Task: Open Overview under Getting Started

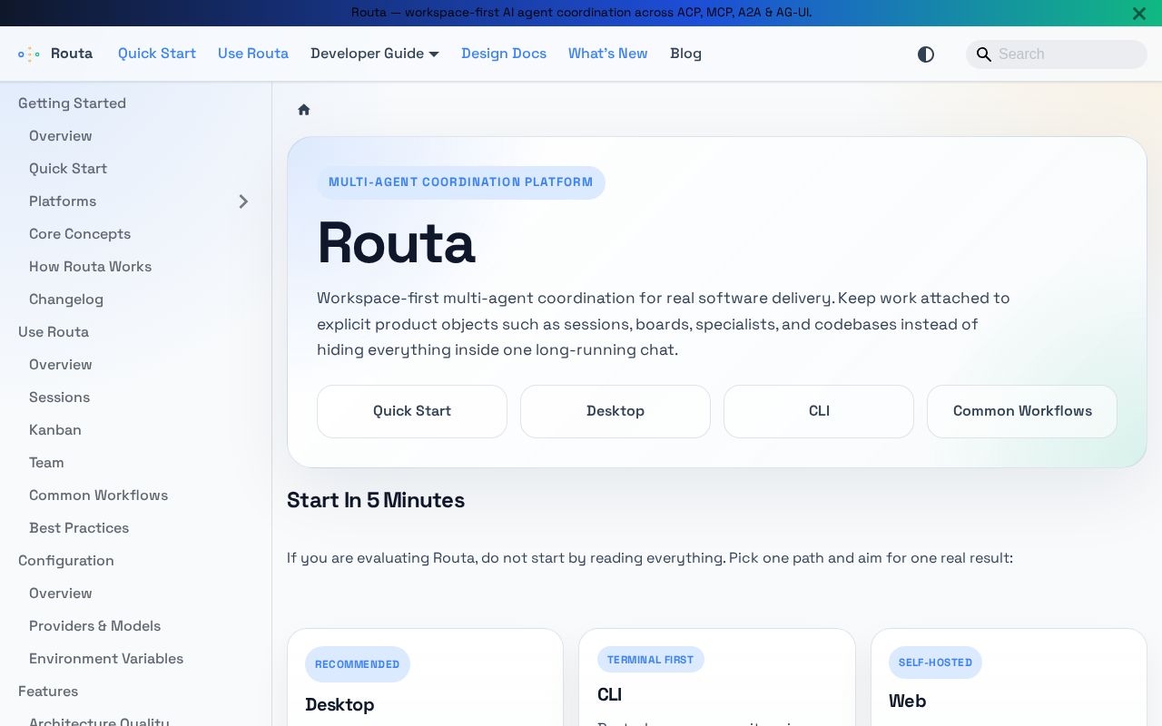Action: 61,136
